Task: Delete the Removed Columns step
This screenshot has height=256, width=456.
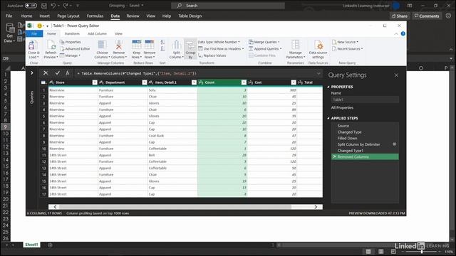Action: (x=334, y=156)
